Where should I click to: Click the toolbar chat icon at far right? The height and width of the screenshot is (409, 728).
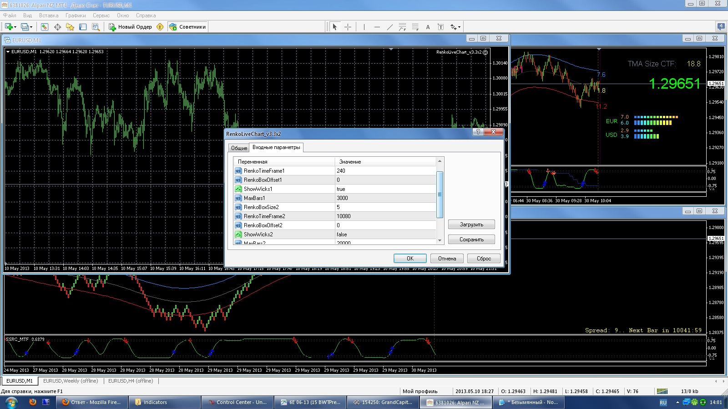[x=721, y=26]
